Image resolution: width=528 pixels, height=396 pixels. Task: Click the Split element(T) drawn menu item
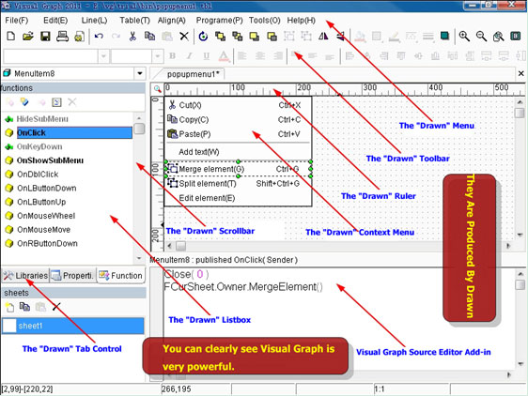click(x=238, y=183)
